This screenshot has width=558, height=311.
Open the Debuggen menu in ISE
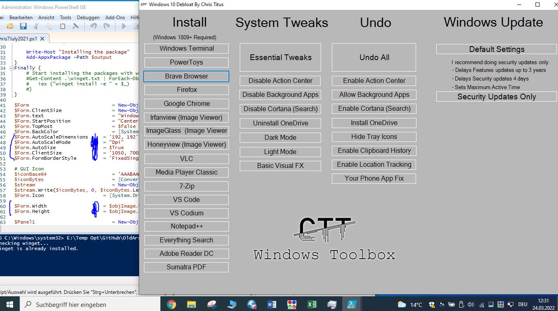click(88, 18)
